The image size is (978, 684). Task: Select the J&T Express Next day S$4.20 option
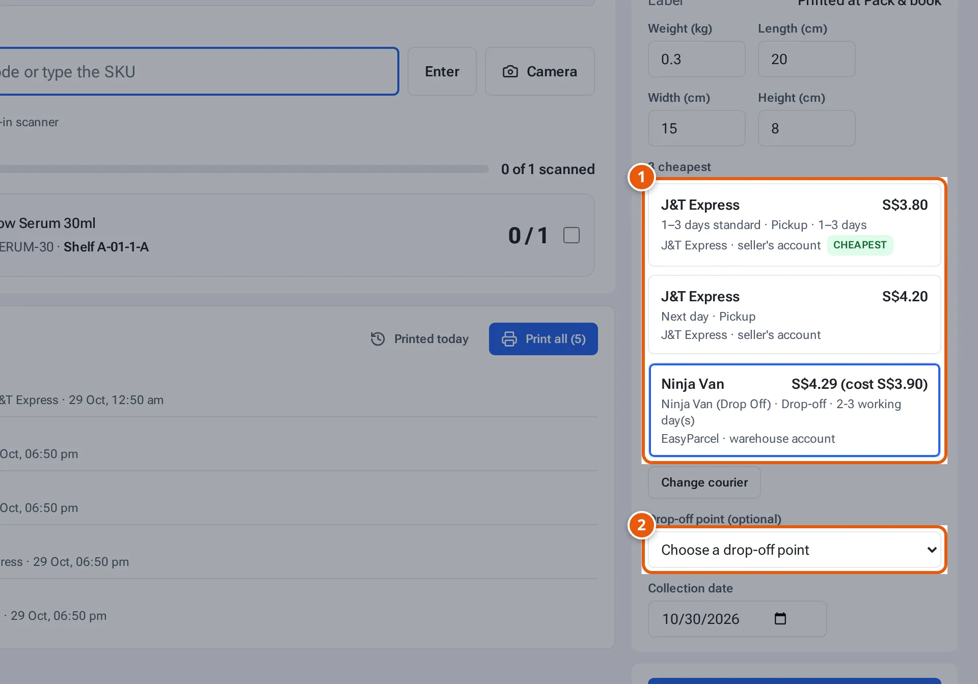click(x=794, y=315)
